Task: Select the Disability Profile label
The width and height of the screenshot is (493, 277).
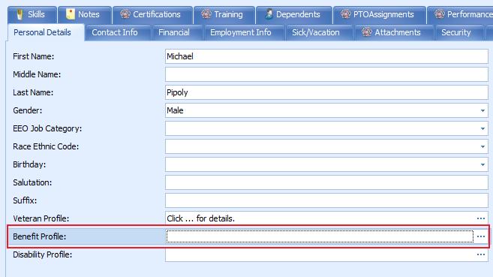Action: pyautogui.click(x=43, y=254)
